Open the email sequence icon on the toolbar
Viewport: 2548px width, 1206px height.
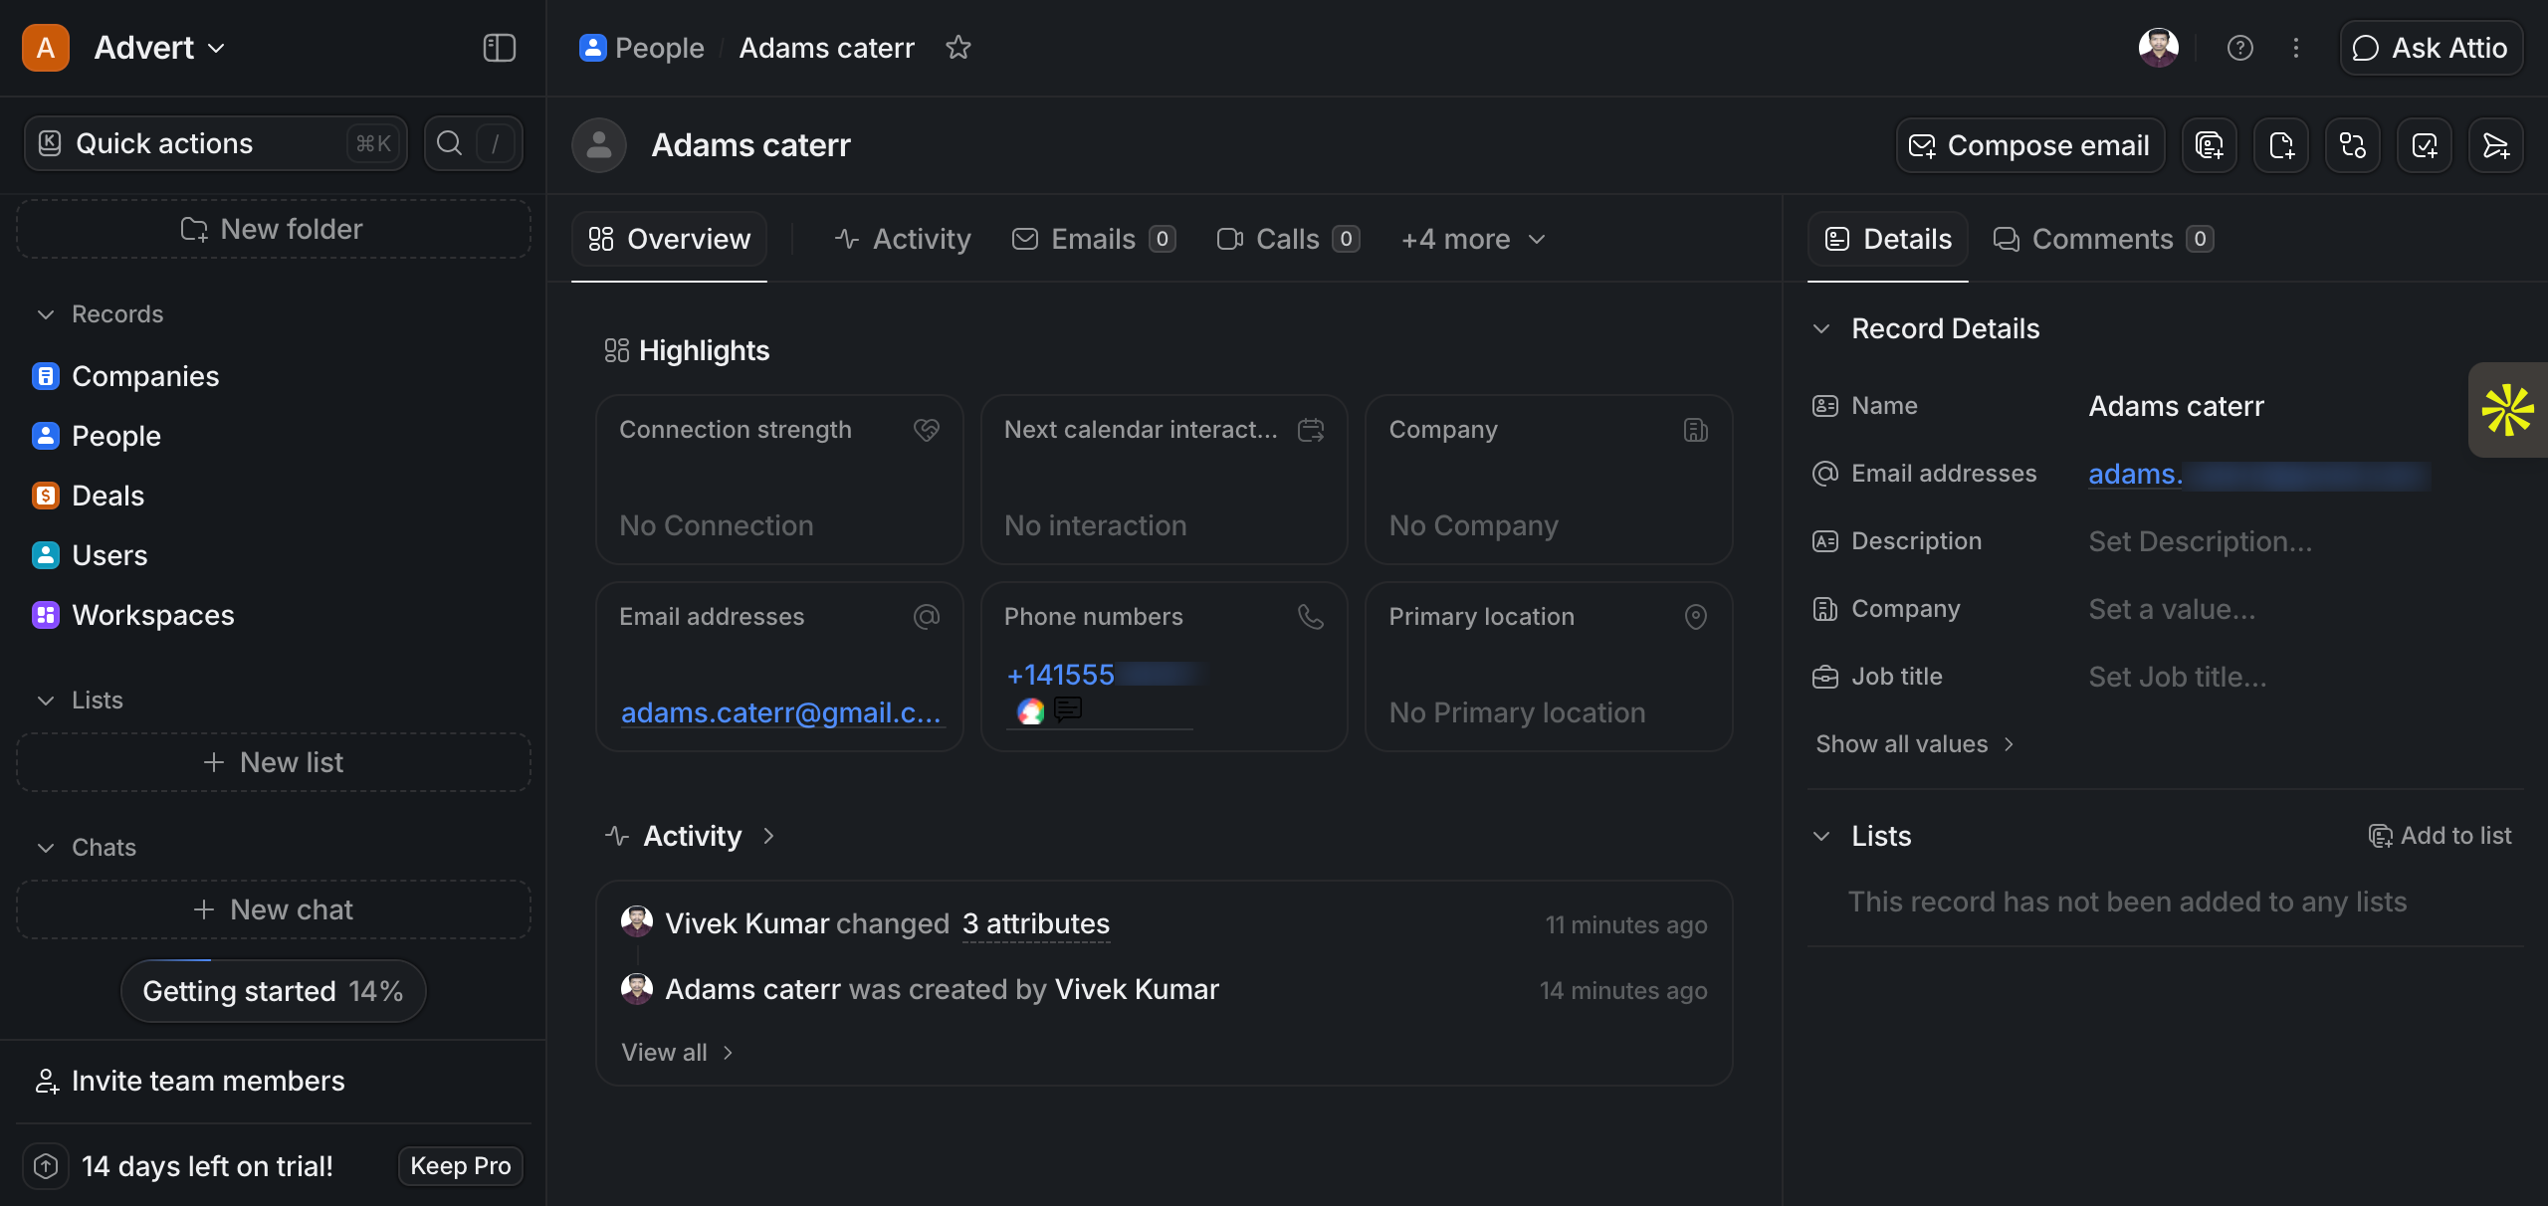click(2496, 145)
